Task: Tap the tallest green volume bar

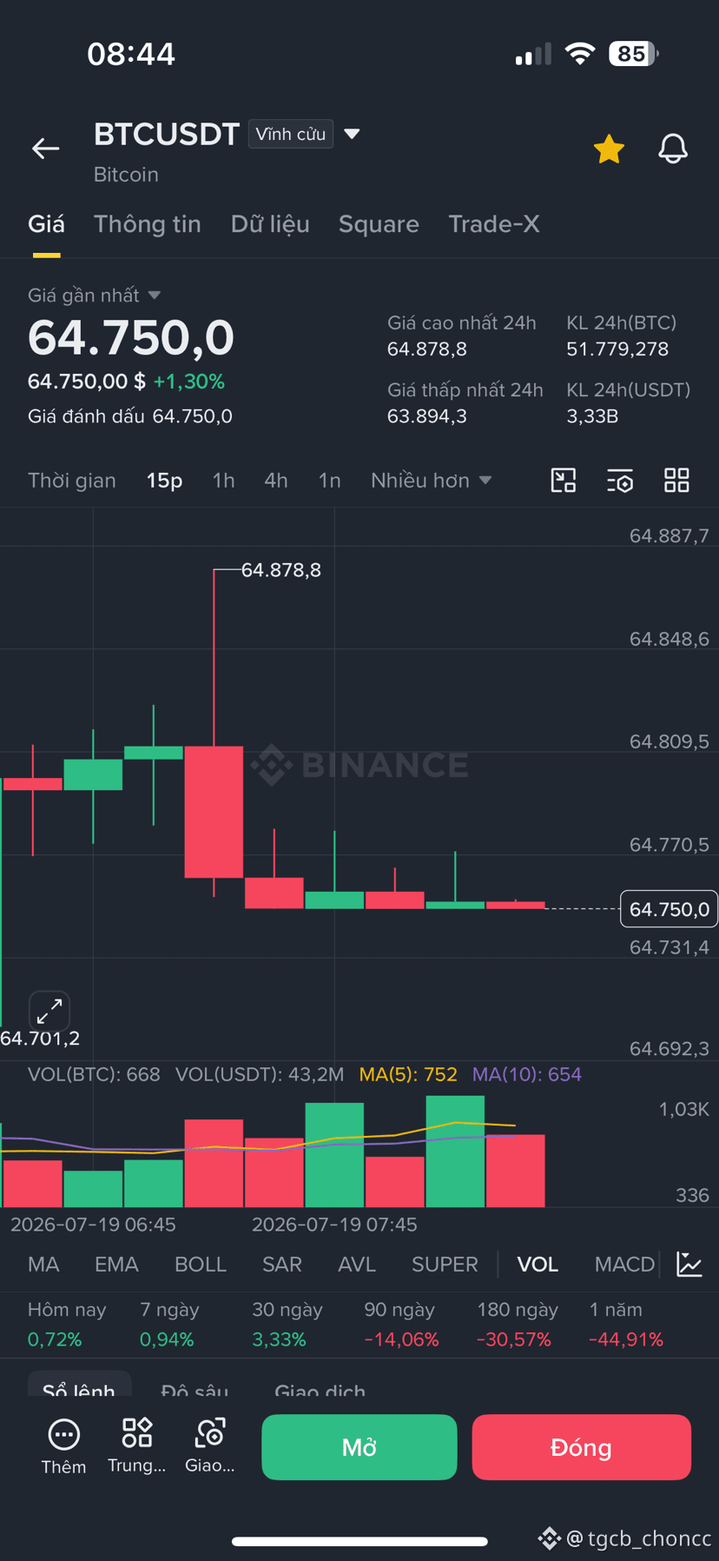Action: pyautogui.click(x=455, y=1152)
